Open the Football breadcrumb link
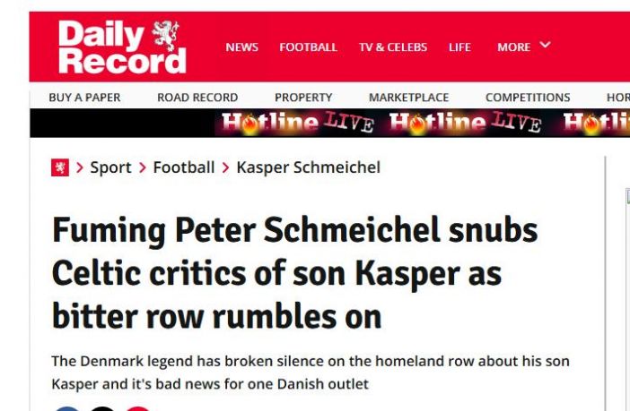630x411 pixels. pos(184,167)
